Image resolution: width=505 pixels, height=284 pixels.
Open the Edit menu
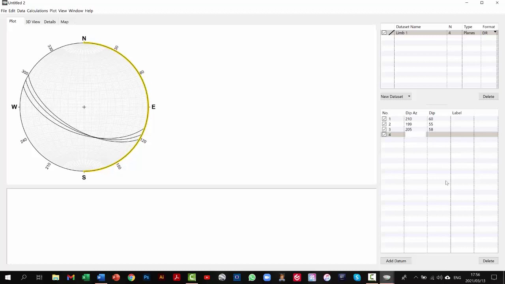tap(12, 11)
